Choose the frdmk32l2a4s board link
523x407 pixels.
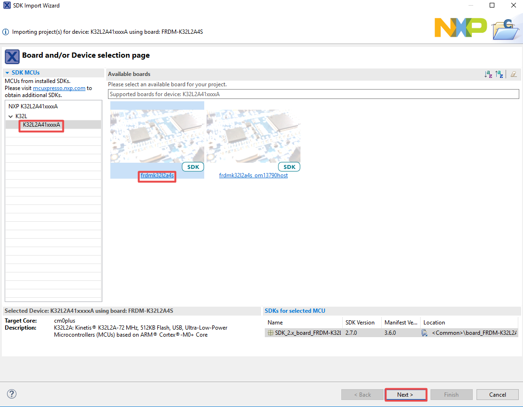[157, 175]
